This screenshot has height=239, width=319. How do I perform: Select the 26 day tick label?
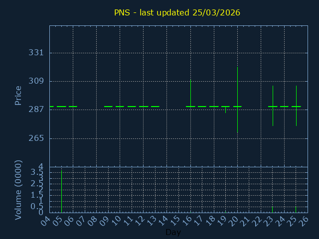click(x=304, y=221)
